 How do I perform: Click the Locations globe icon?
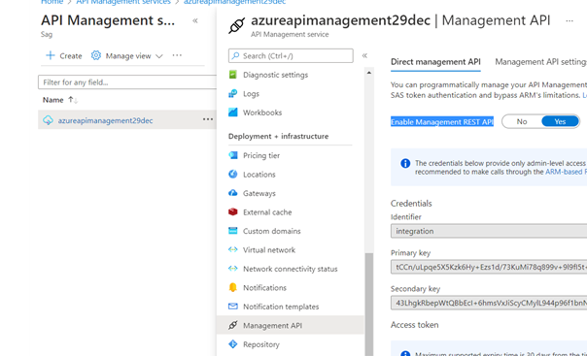click(x=233, y=174)
